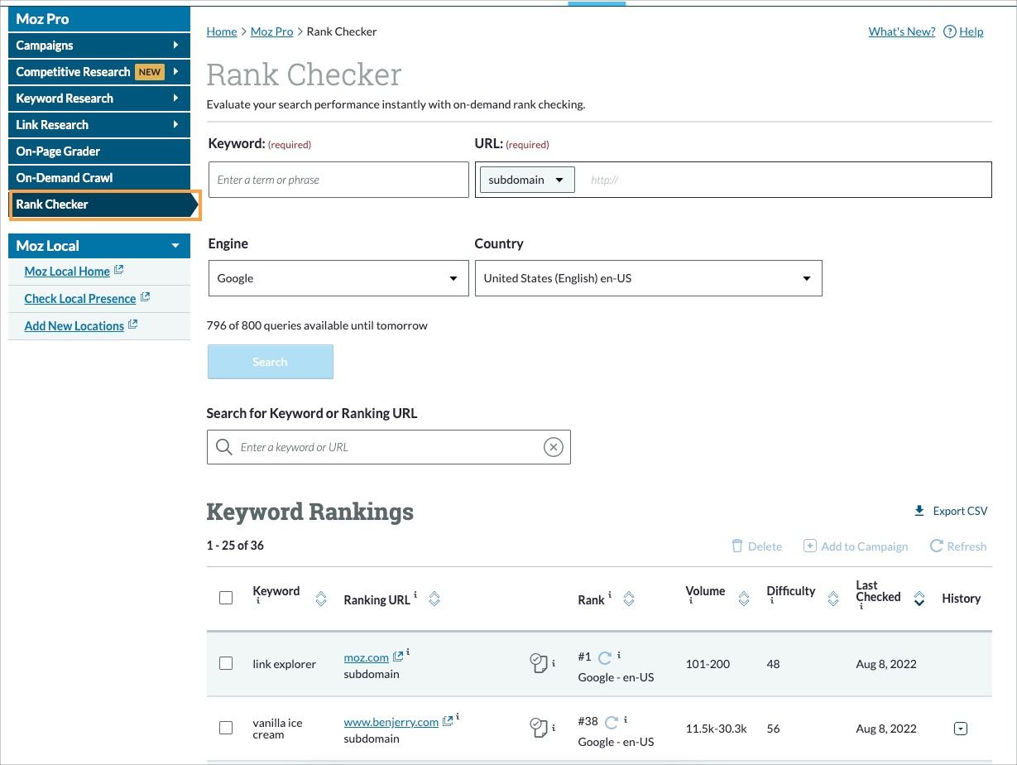Viewport: 1017px width, 765px height.
Task: Clear the keyword search field with the X icon
Action: [x=553, y=446]
